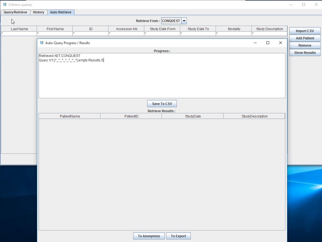Click the Show Results button

[x=305, y=52]
